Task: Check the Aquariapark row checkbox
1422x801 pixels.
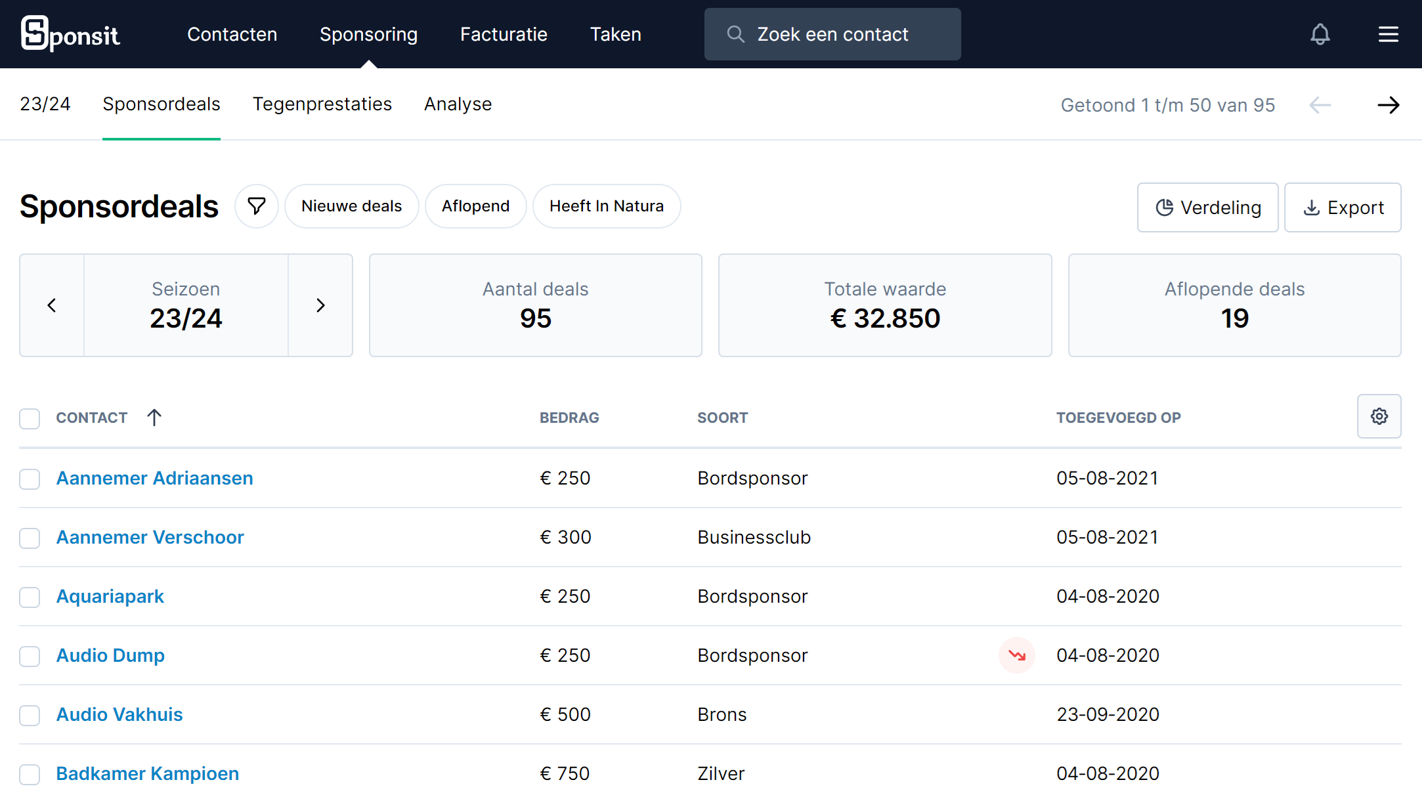Action: (30, 597)
